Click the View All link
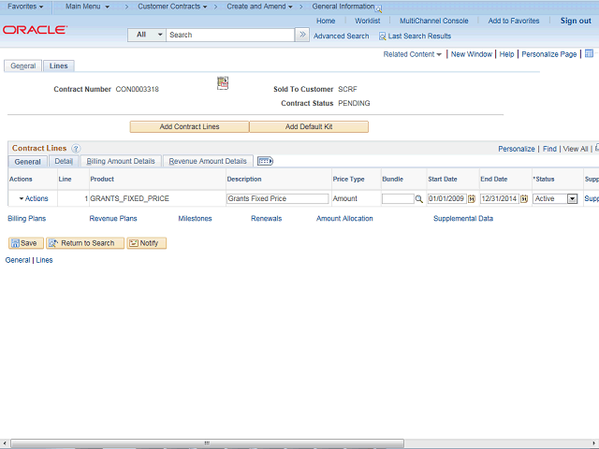599x449 pixels. click(576, 149)
